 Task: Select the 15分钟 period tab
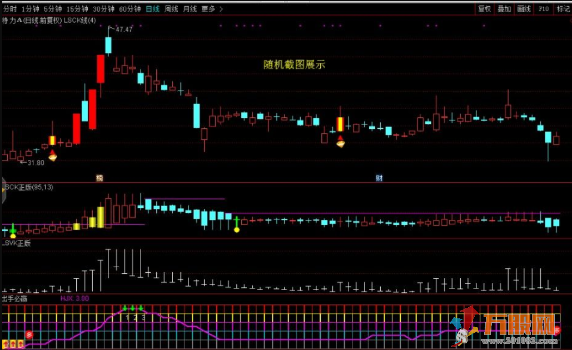point(77,9)
